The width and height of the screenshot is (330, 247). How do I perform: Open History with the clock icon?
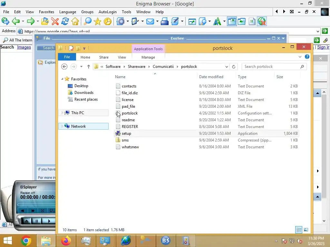pos(108,21)
